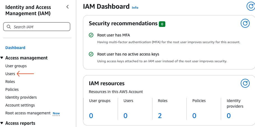Screen dimensions: 255x127
Task: Click the green recommendations count badge
Action: click(x=162, y=24)
